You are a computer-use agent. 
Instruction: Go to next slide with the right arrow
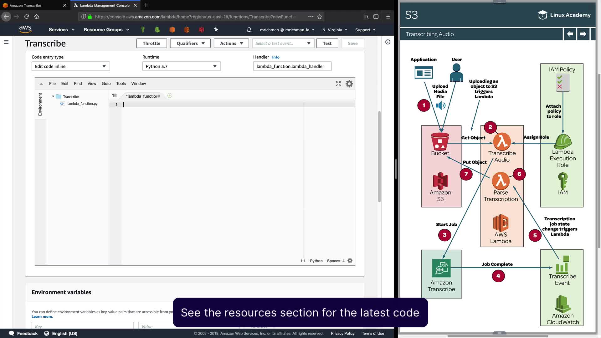583,34
